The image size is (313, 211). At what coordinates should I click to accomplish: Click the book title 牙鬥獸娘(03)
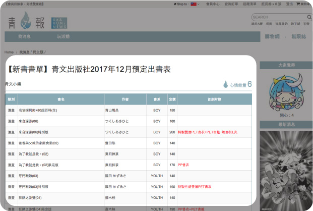pos(28,176)
